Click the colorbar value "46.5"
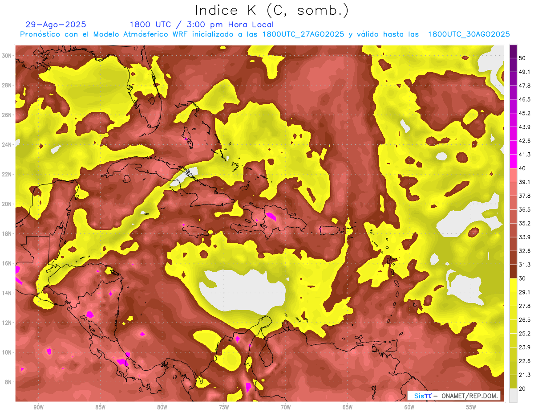The image size is (534, 413). tap(525, 99)
